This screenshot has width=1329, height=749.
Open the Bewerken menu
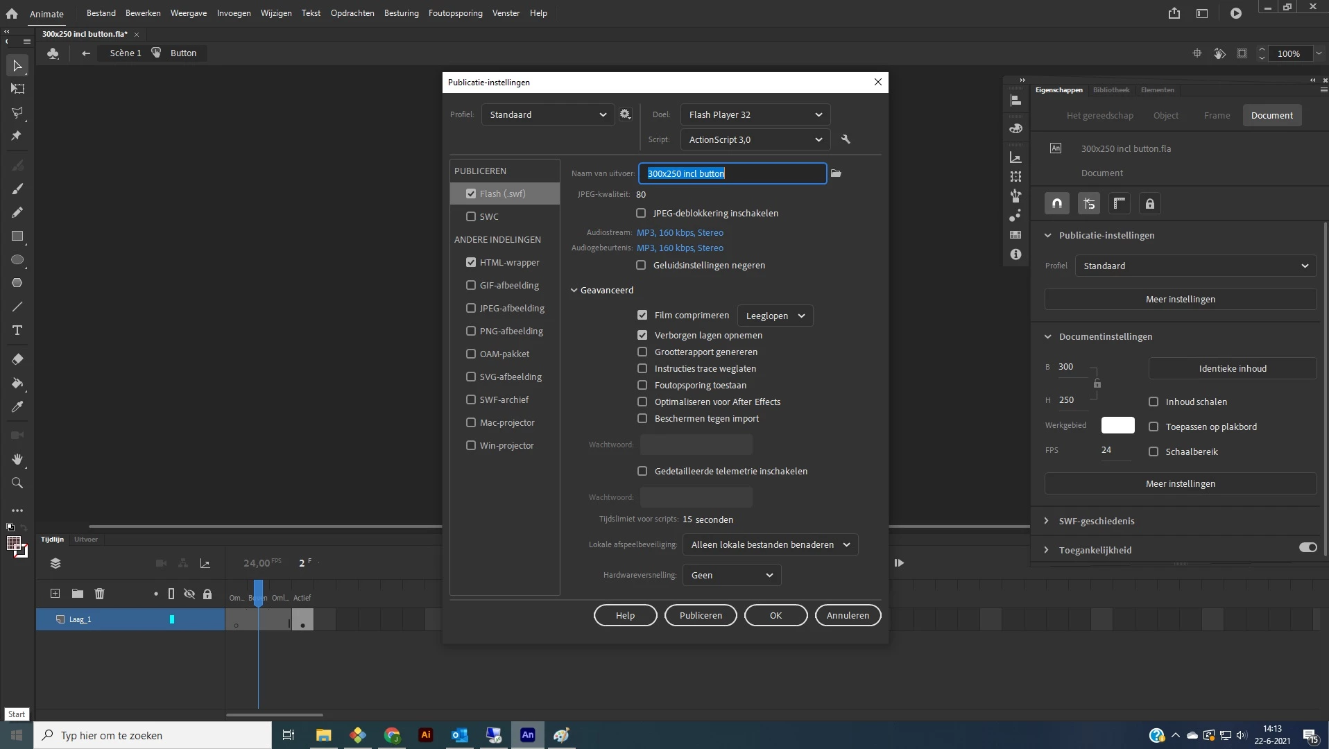pyautogui.click(x=143, y=13)
